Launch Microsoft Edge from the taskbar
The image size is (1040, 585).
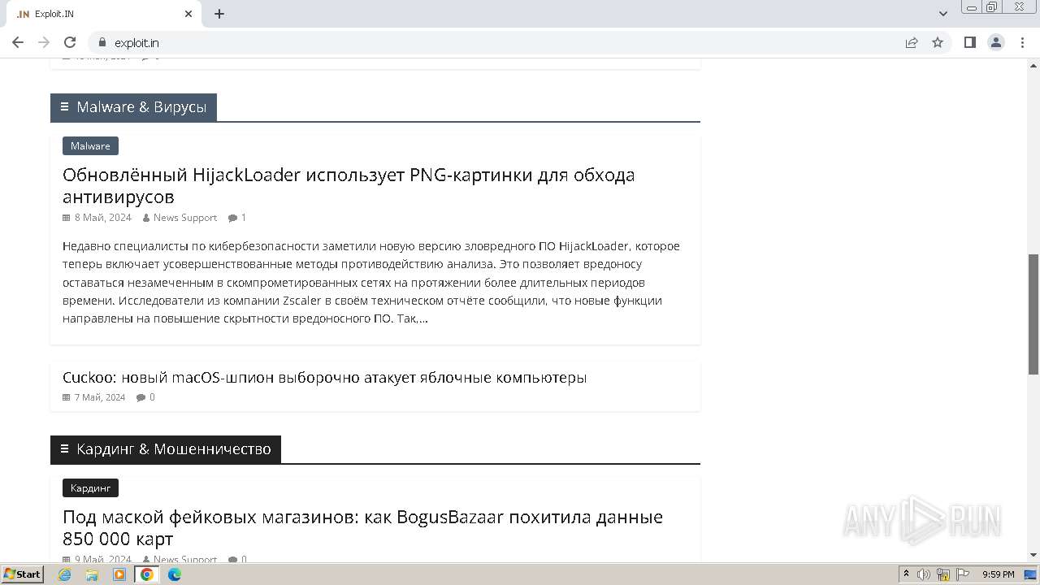[175, 574]
